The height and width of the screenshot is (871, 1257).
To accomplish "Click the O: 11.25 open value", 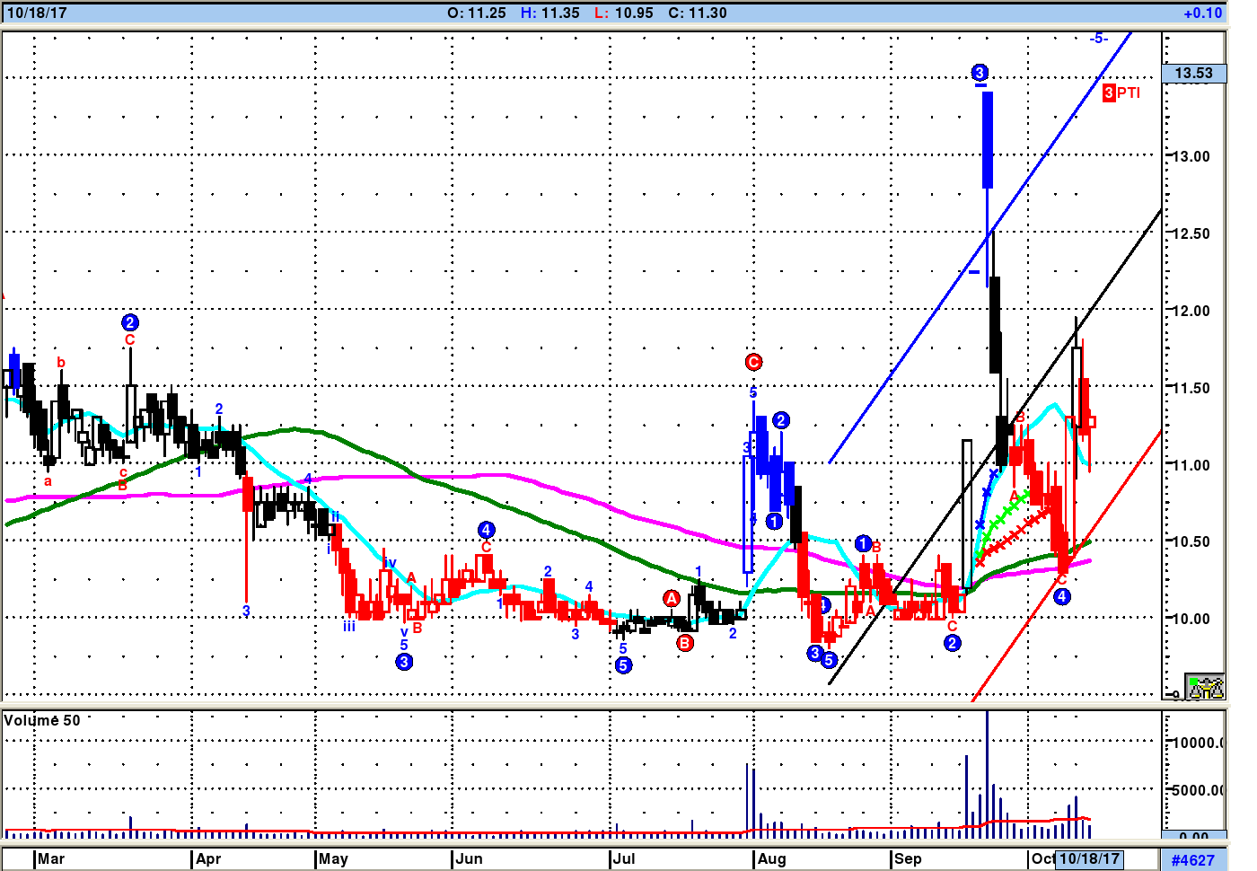I will click(477, 13).
